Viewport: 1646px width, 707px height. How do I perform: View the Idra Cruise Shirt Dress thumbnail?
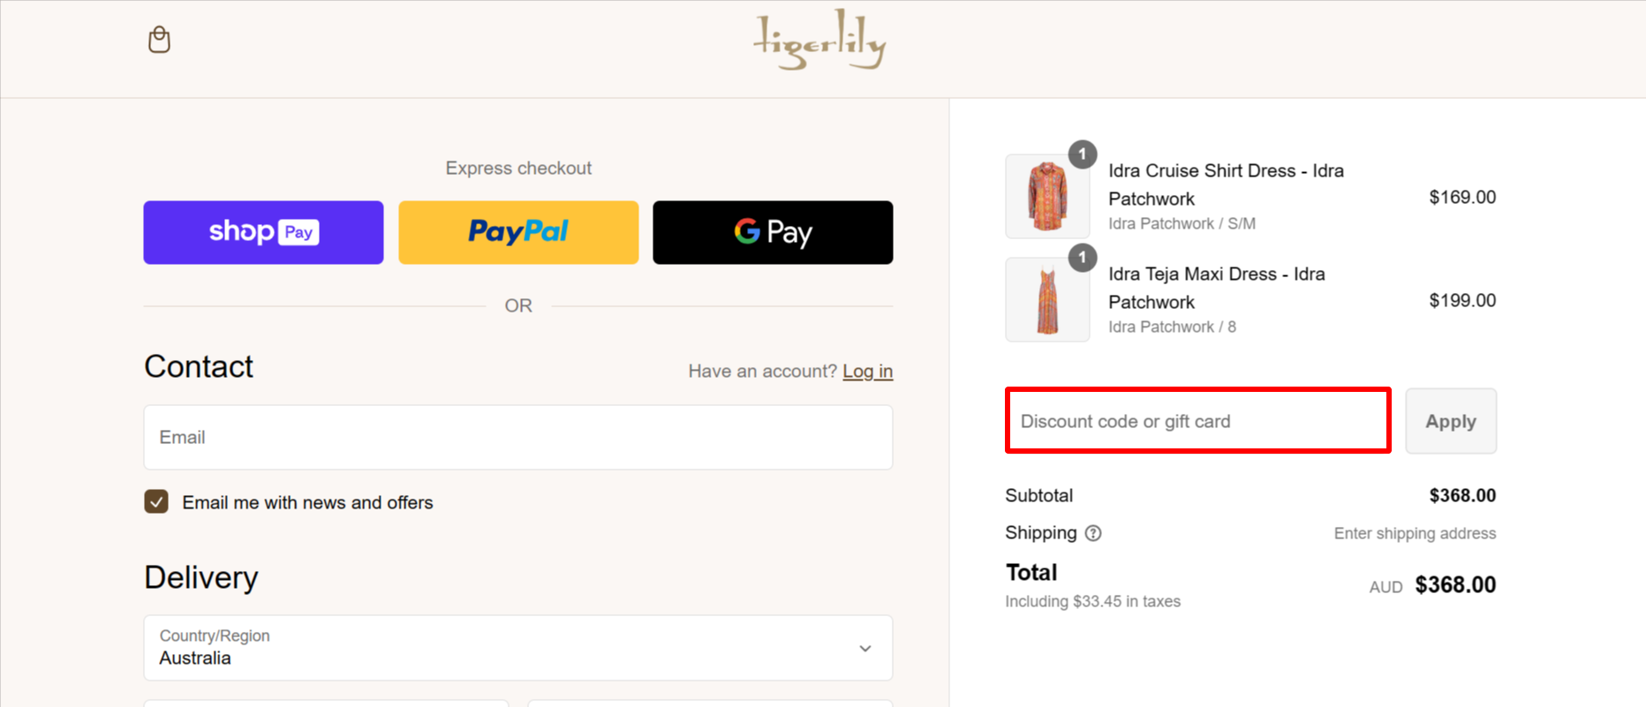(1046, 196)
